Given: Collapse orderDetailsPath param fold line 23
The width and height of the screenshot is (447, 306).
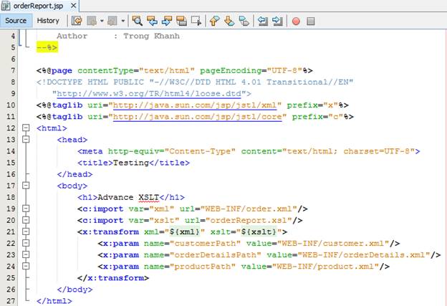Looking at the screenshot, I should 26,254.
